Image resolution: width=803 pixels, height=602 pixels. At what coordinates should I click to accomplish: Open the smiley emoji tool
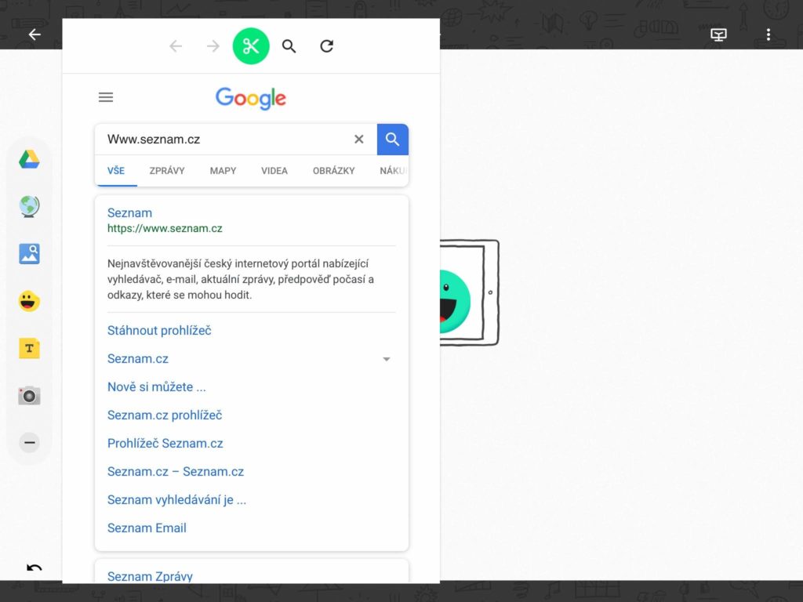tap(29, 301)
